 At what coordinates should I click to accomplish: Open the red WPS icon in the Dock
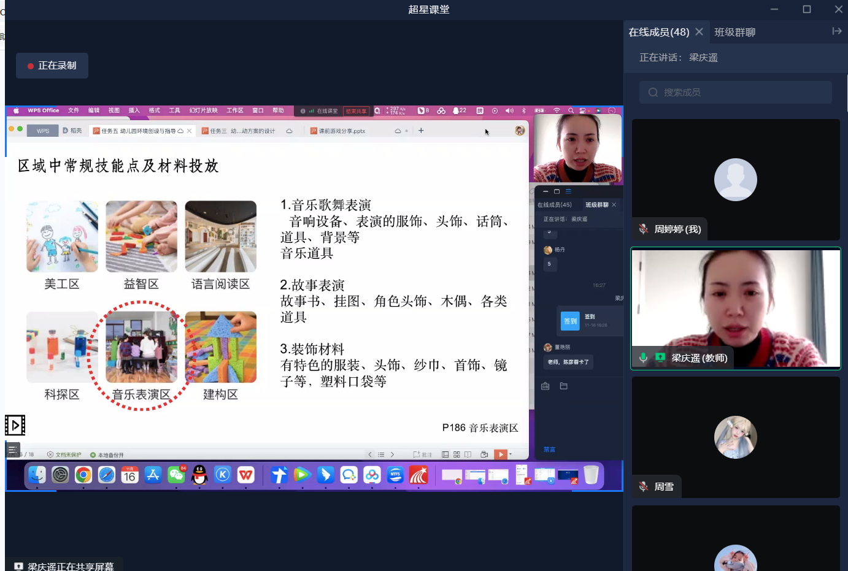(x=246, y=475)
